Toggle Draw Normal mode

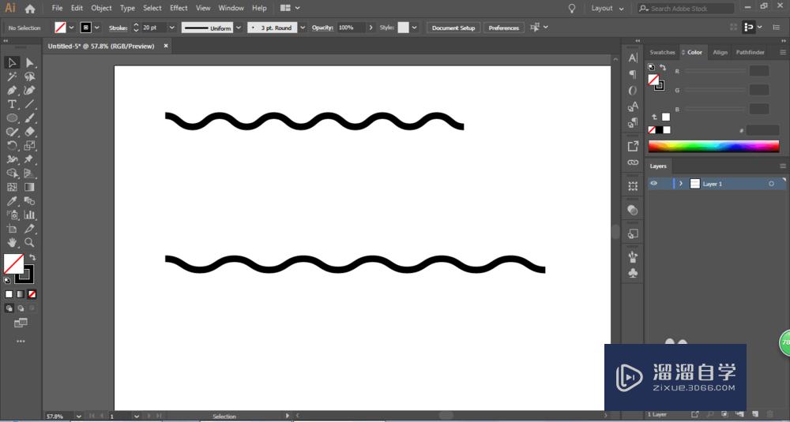pos(9,308)
